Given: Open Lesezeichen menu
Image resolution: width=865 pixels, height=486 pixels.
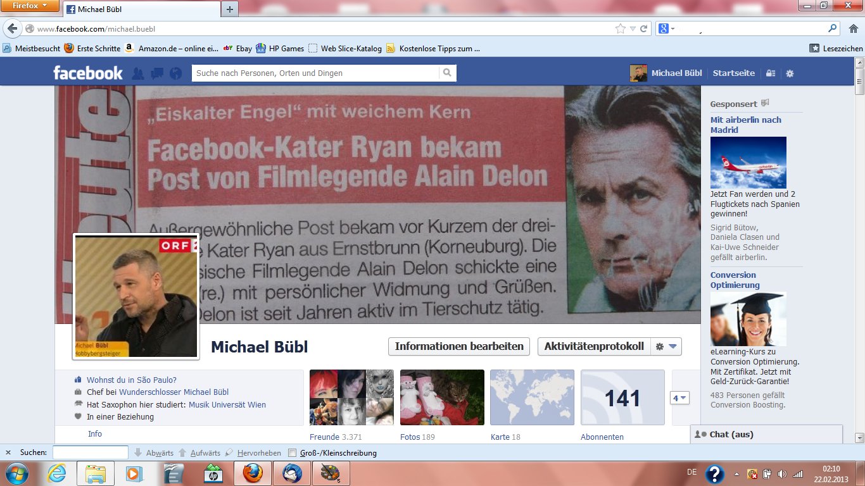Looking at the screenshot, I should (837, 48).
